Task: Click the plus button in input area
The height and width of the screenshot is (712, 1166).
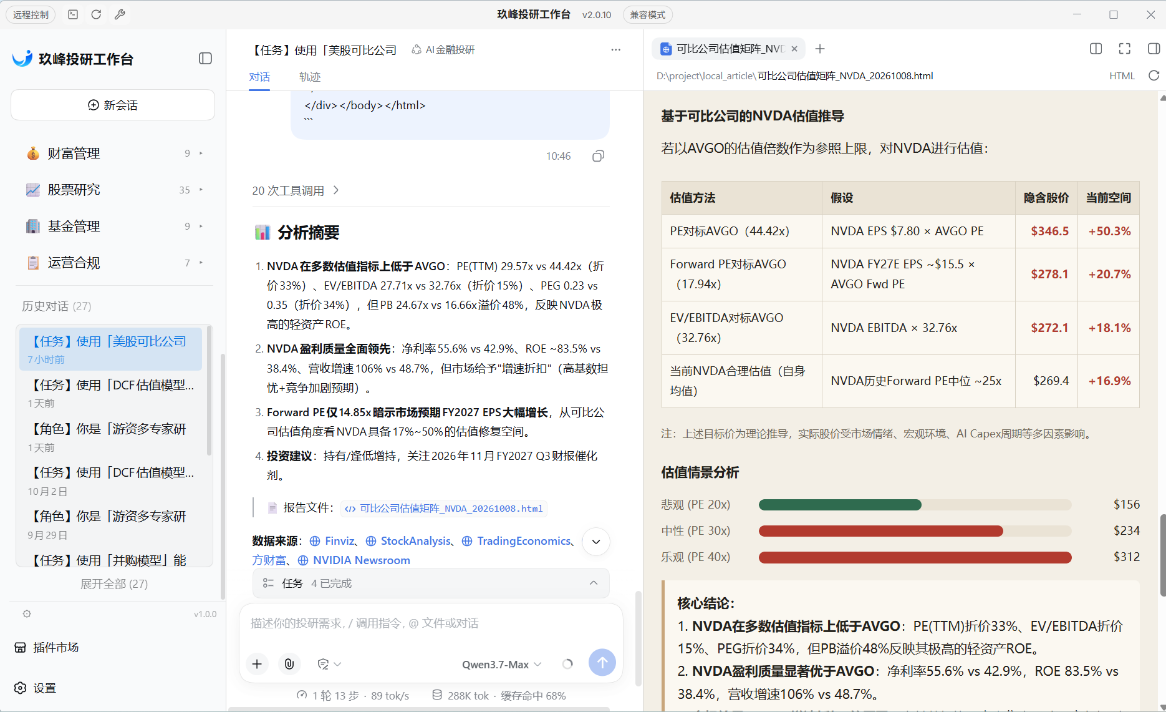Action: pos(257,664)
